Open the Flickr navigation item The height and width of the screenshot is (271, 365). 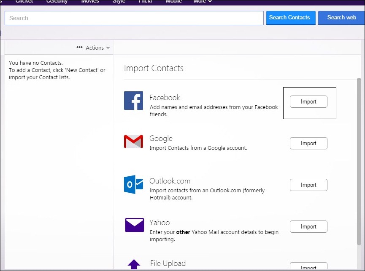click(x=145, y=1)
